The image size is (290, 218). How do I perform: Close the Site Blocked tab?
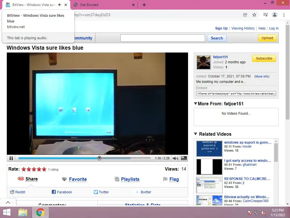133,5
